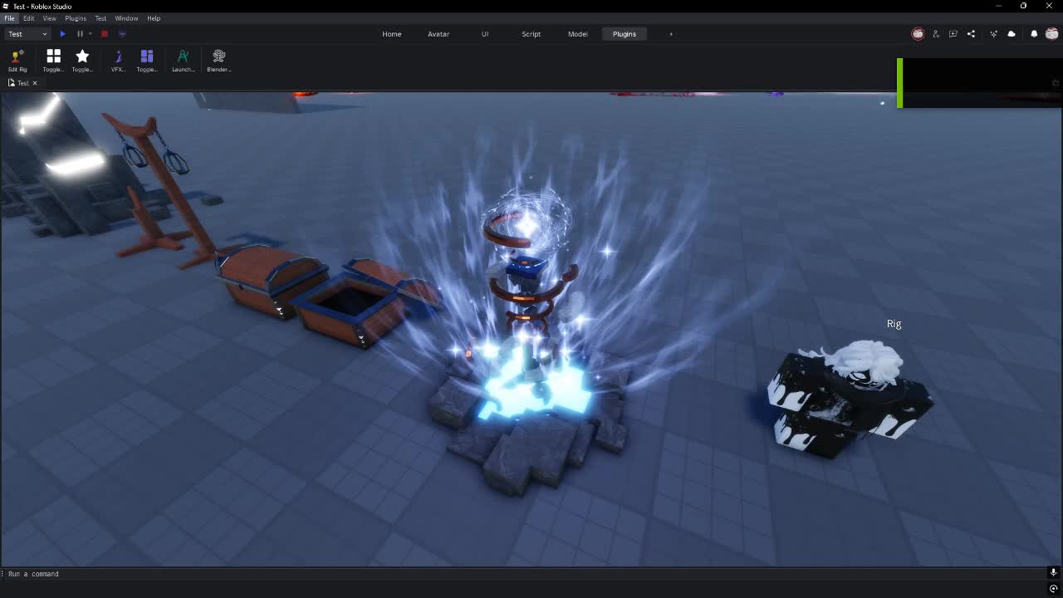Select the Rig character in the viewport
The height and width of the screenshot is (598, 1063).
tap(849, 399)
